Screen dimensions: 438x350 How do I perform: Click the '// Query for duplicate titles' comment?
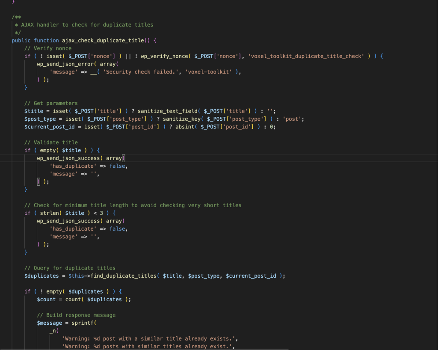(x=70, y=268)
